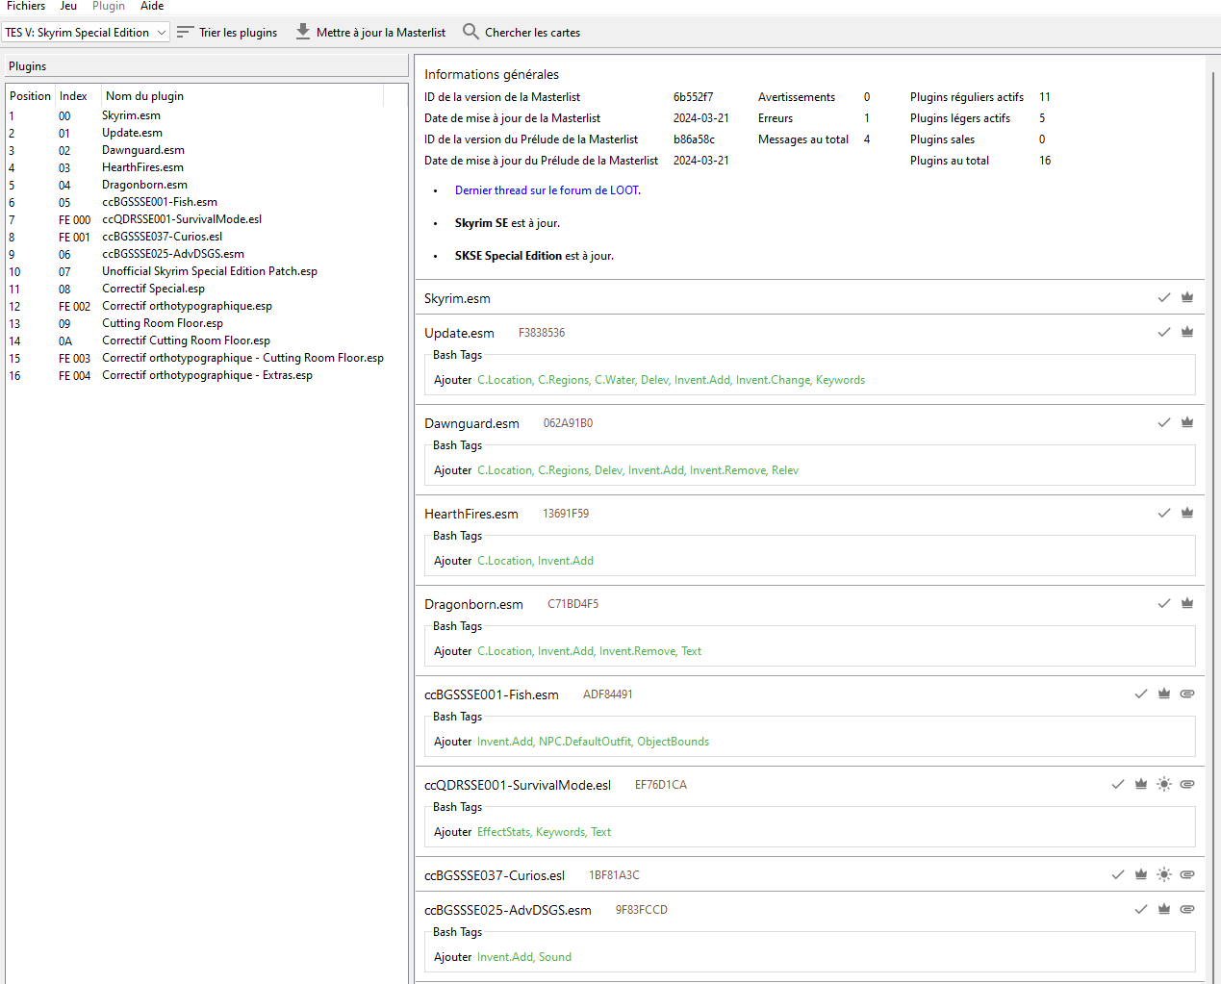Image resolution: width=1221 pixels, height=984 pixels.
Task: Click the light plugin sun icon on ccQDRSSE001-SurvivalMode.esl card
Action: click(x=1164, y=784)
